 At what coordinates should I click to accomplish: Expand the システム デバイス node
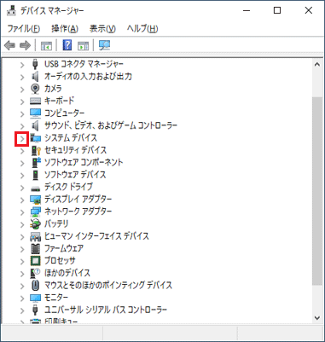point(22,139)
